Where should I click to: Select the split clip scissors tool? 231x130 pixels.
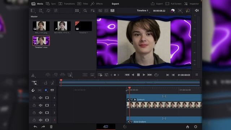tap(33, 75)
